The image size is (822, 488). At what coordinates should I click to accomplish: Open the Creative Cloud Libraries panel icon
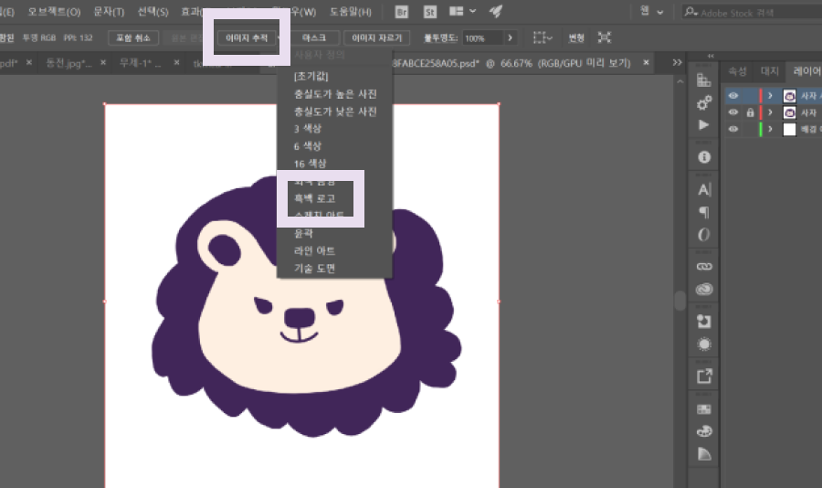pos(704,289)
